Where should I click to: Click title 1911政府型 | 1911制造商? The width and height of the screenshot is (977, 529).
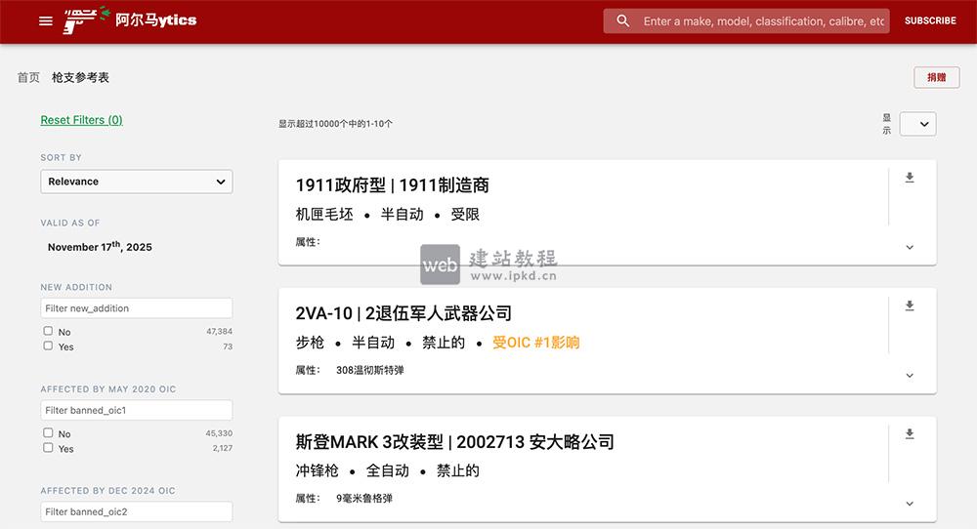tap(392, 185)
